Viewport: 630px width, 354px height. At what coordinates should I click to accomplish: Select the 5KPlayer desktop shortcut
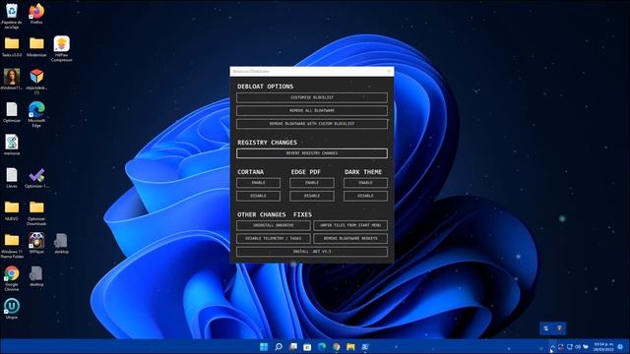36,243
